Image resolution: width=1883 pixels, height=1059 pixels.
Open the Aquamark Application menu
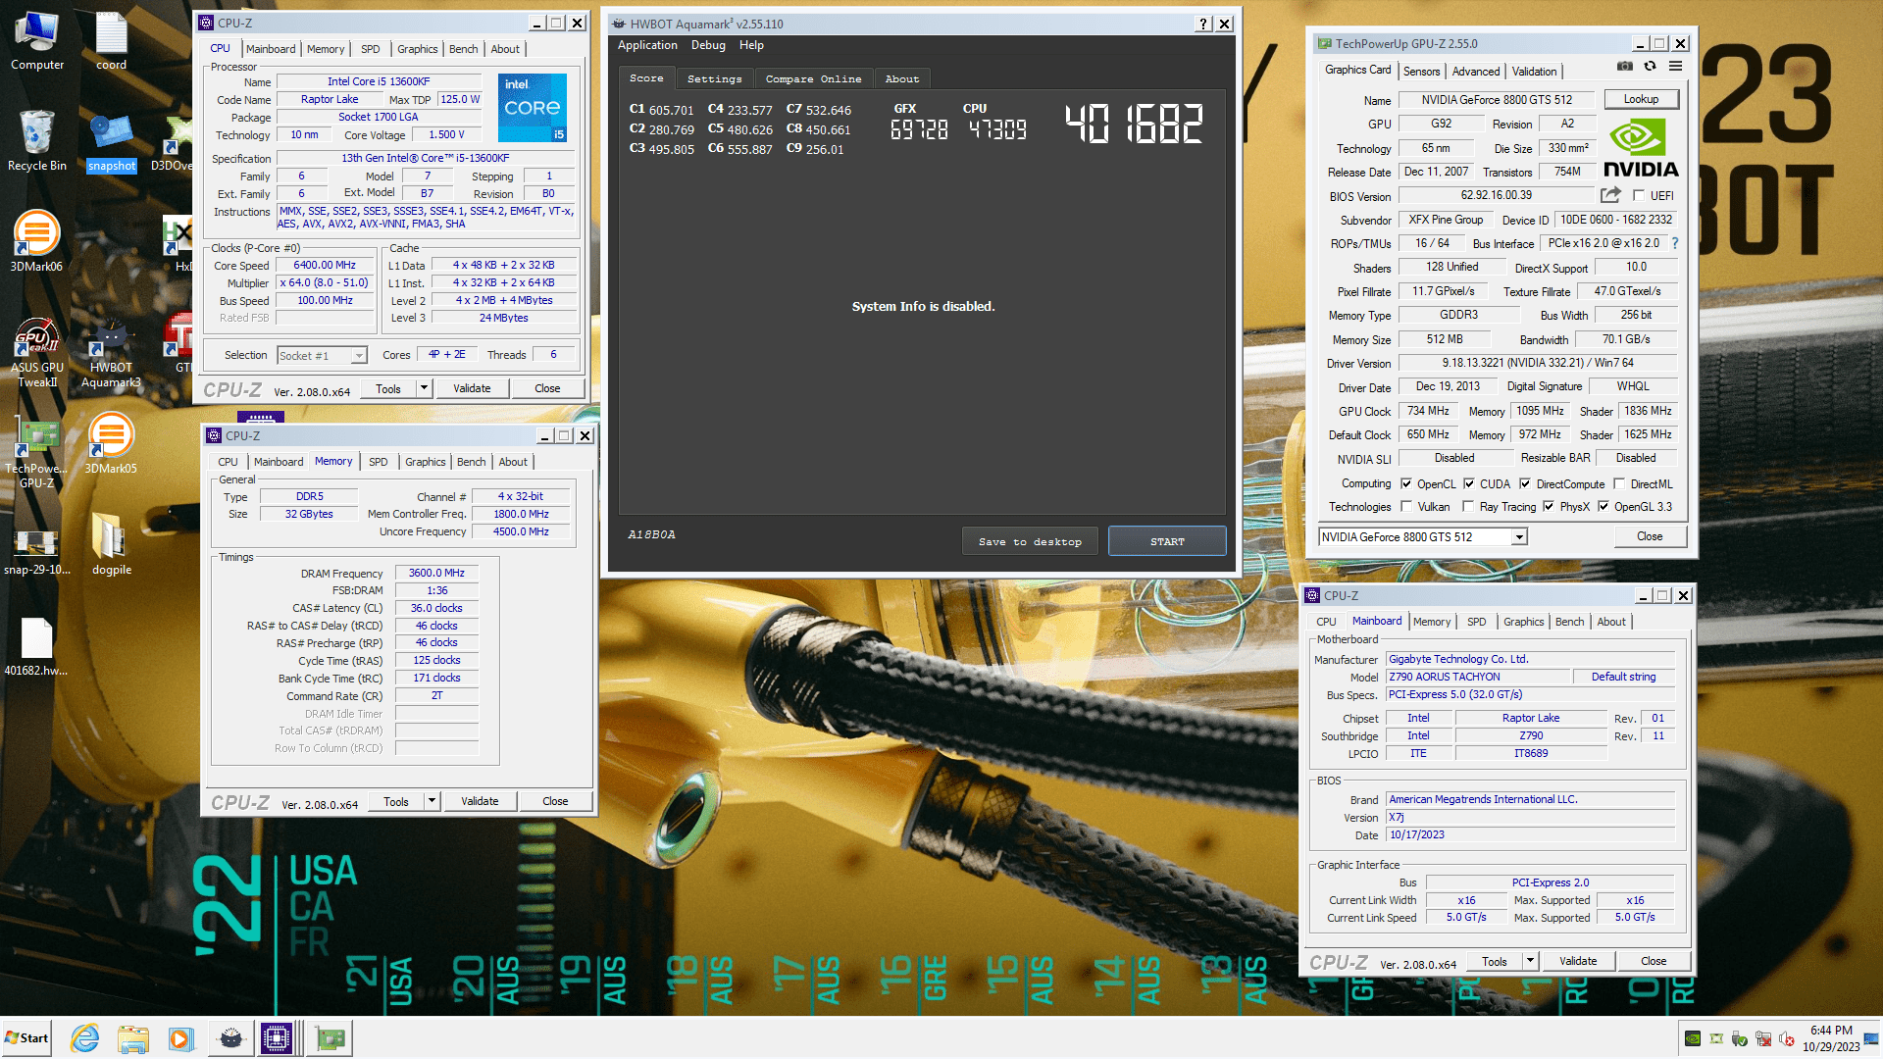coord(647,45)
